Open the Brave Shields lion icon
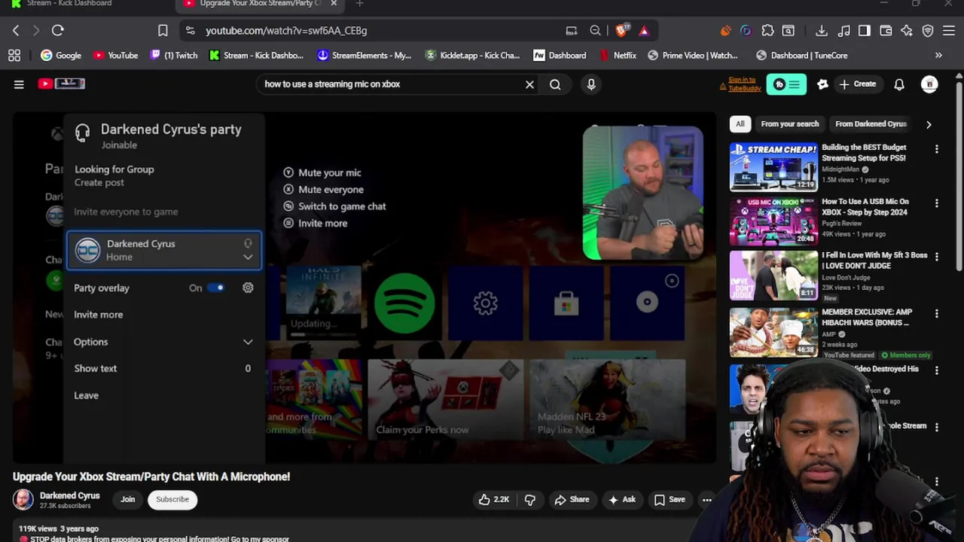 click(621, 31)
